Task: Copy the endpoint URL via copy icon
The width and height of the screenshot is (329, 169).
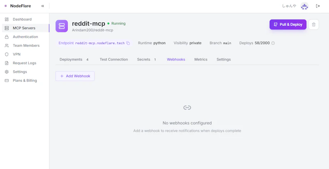Action: click(x=128, y=43)
